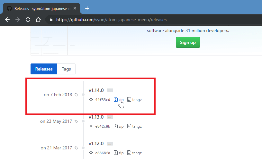Viewport: 262px width, 159px height.
Task: Download the v1.14.0 tar.gz archive
Action: [135, 100]
